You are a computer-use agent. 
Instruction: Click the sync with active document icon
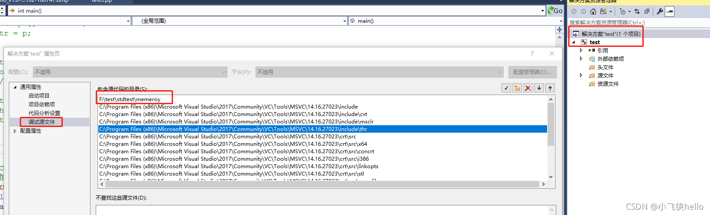tap(637, 11)
